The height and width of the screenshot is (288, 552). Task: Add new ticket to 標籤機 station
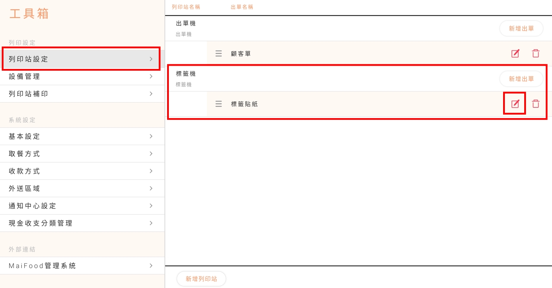pos(521,79)
